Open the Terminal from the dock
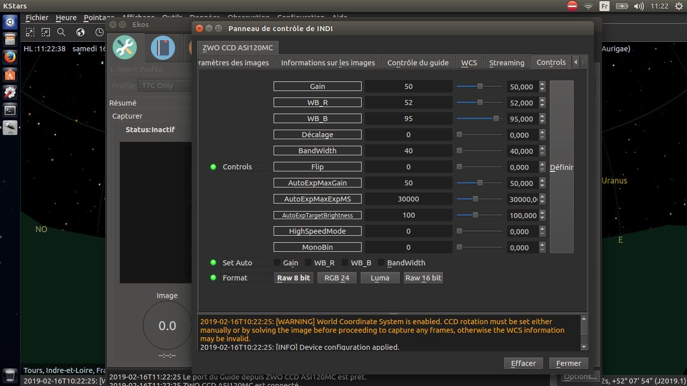Viewport: 687px width, 386px height. (10, 110)
